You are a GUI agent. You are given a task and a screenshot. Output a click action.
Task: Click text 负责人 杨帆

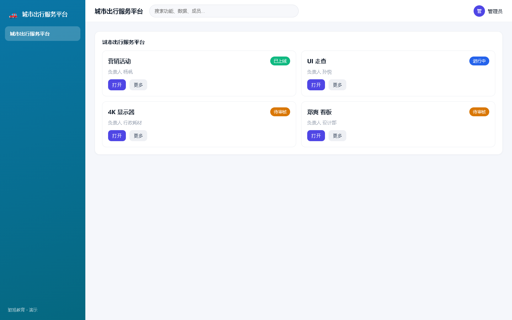120,72
